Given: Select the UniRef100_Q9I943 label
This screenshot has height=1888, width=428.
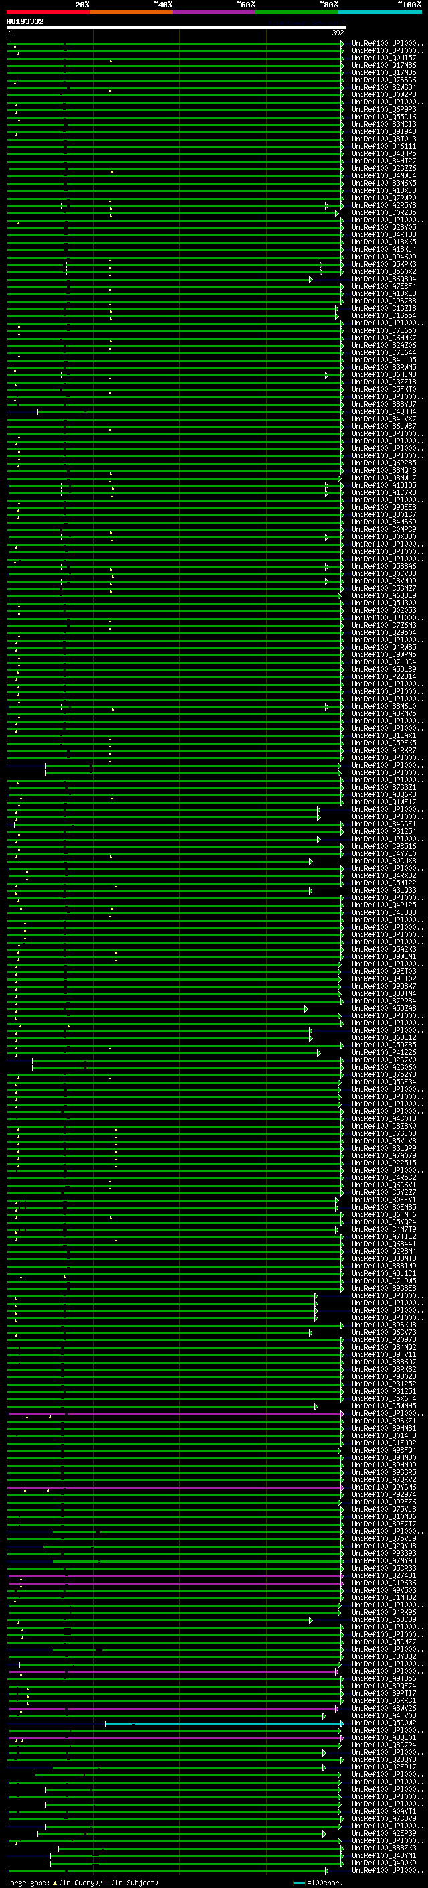Looking at the screenshot, I should (384, 131).
